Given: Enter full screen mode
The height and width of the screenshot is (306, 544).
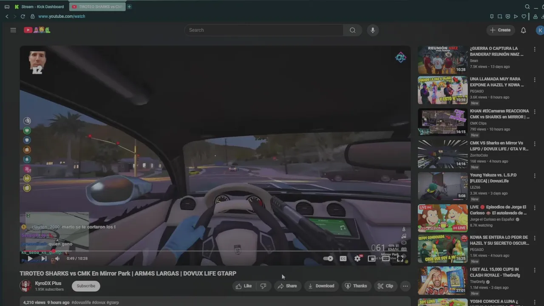Looking at the screenshot, I should pos(400,258).
